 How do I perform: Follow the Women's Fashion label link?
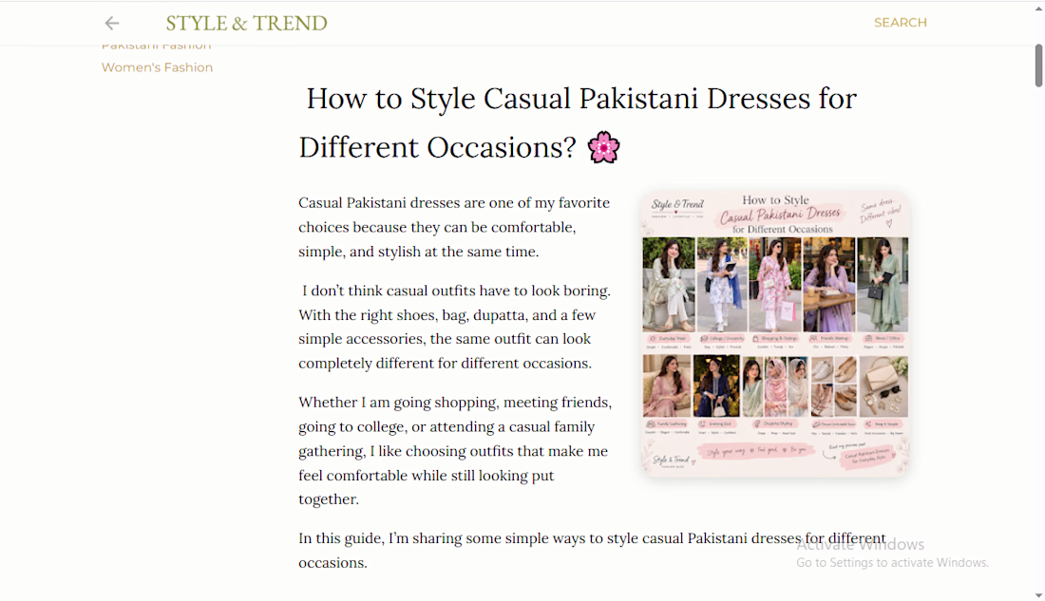(x=158, y=67)
